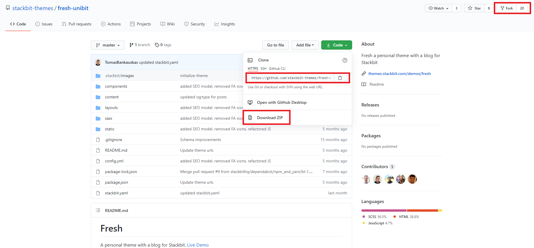Select the Code tab
Image resolution: width=534 pixels, height=248 pixels.
[18, 24]
